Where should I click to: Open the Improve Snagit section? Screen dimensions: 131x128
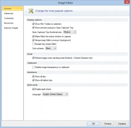tap(11, 28)
